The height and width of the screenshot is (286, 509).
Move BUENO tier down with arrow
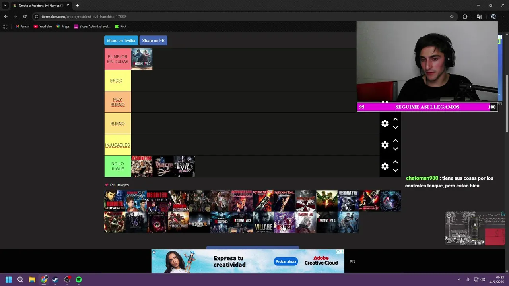[x=395, y=128]
